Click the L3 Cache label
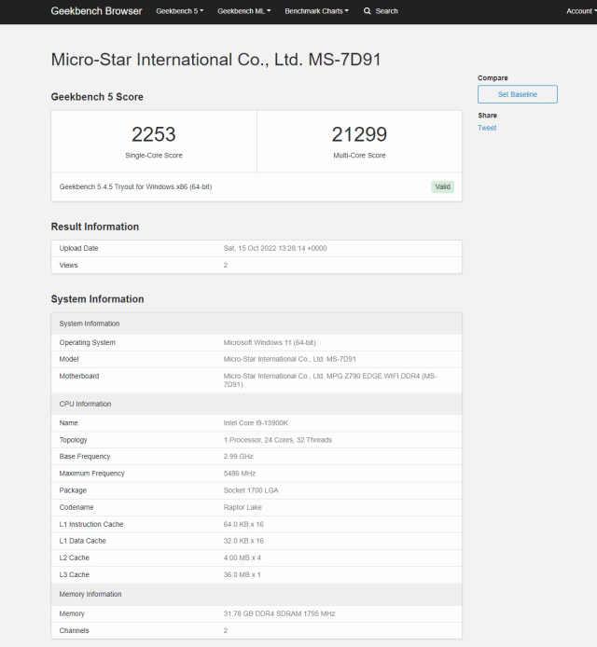The image size is (597, 647). tap(75, 575)
